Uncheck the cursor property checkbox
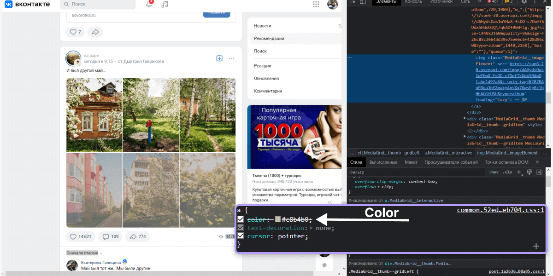553x276 pixels. click(x=241, y=236)
